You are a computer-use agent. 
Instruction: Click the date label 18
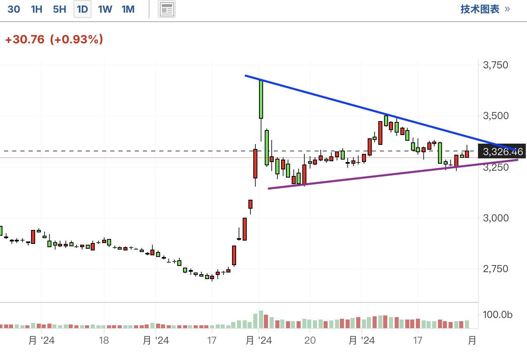pos(104,340)
